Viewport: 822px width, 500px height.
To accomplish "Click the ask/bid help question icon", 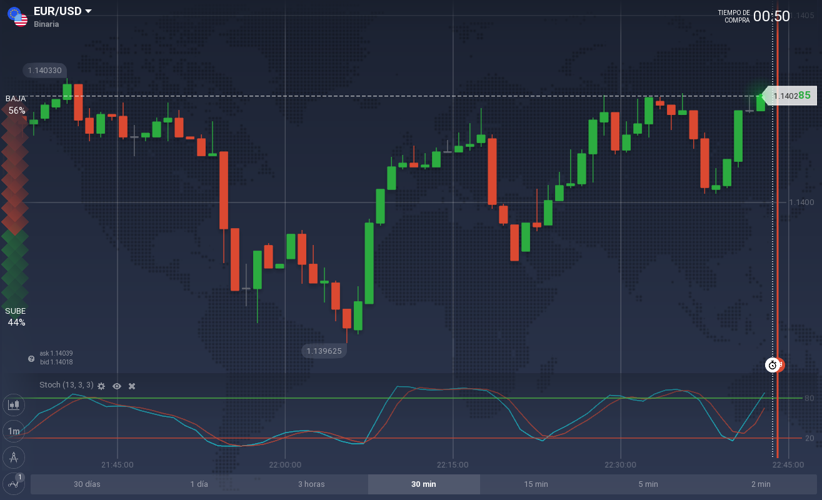I will point(31,358).
